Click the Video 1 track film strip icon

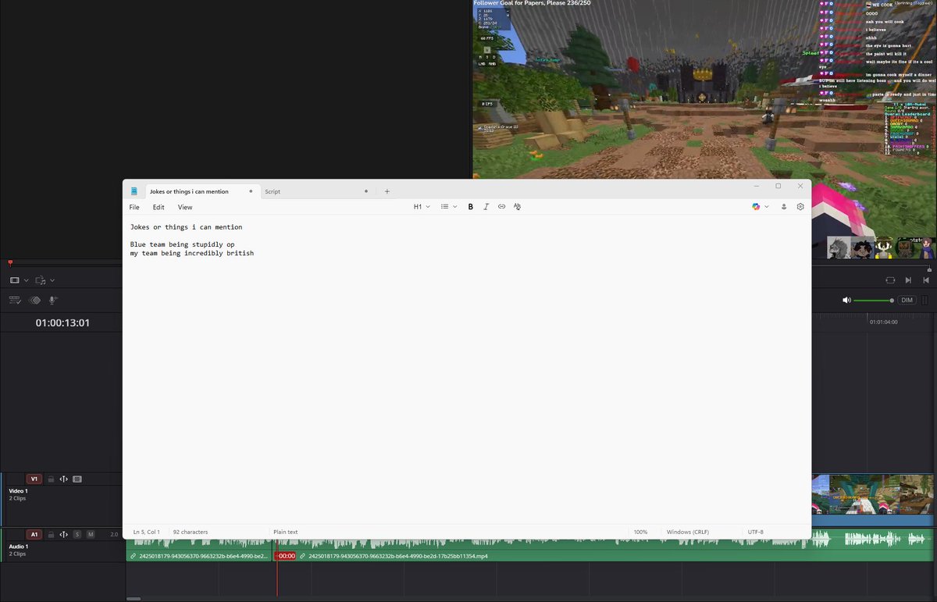click(x=77, y=479)
